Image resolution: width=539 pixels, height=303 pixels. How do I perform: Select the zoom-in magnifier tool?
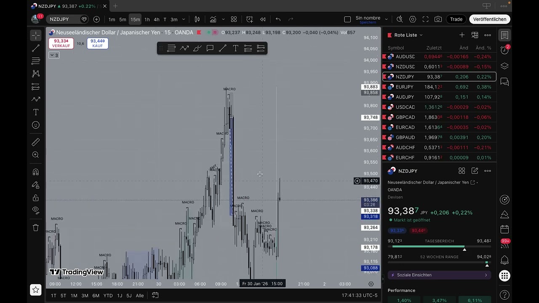(36, 155)
